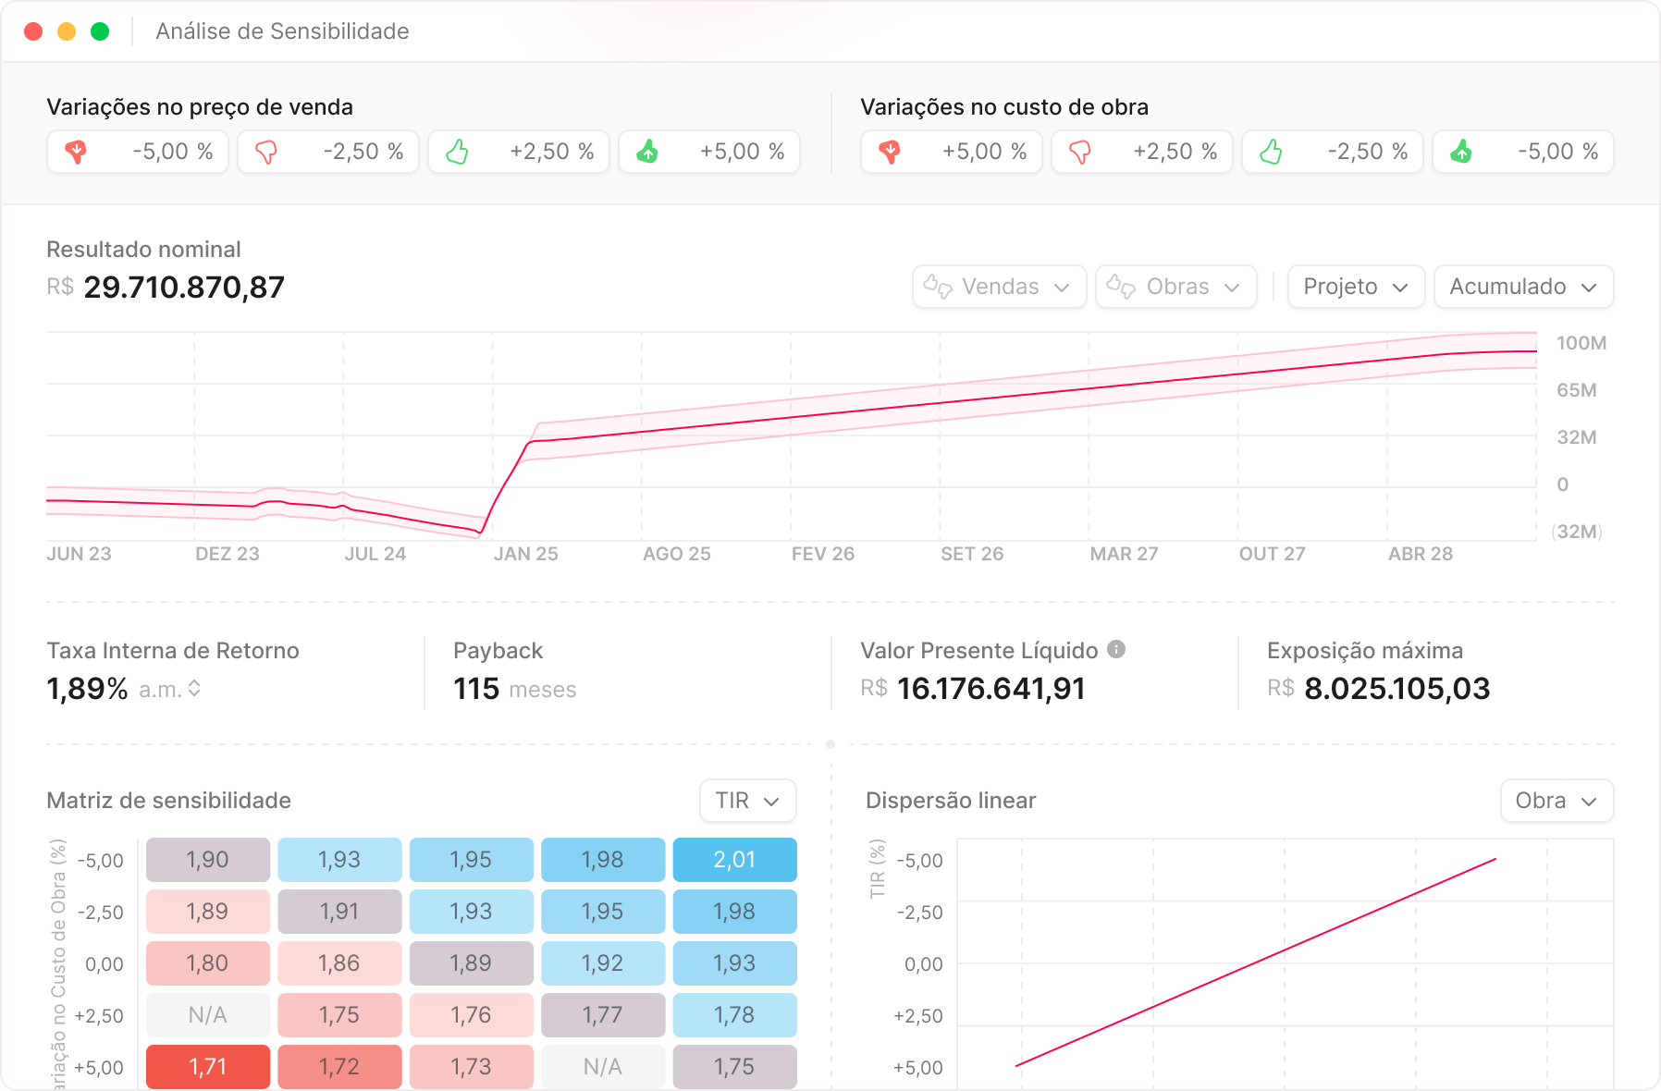
Task: Toggle the a.m. period stepper next to 1,89%
Action: tap(194, 689)
